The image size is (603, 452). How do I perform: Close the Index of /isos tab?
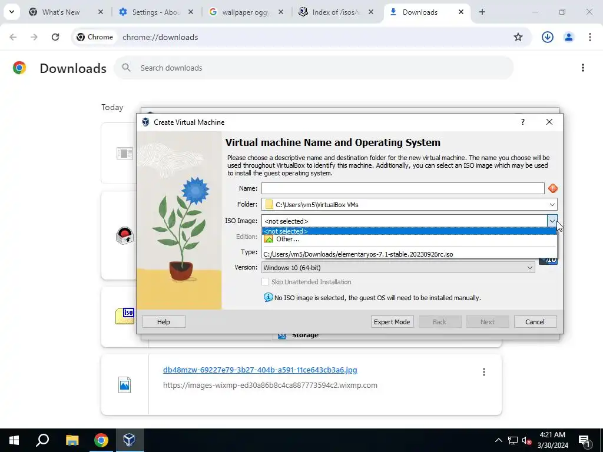371,12
